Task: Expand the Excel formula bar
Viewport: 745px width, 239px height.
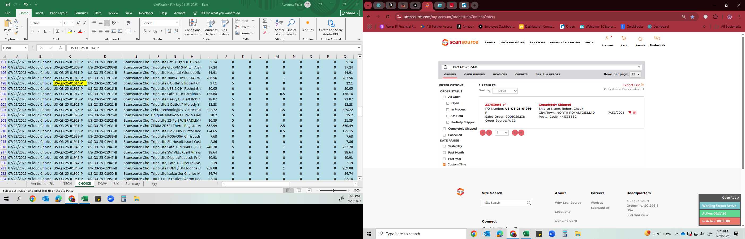Action: [359, 48]
